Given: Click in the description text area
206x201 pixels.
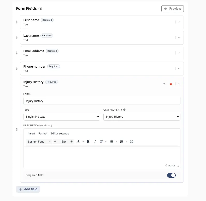Looking at the screenshot, I should pyautogui.click(x=102, y=154).
